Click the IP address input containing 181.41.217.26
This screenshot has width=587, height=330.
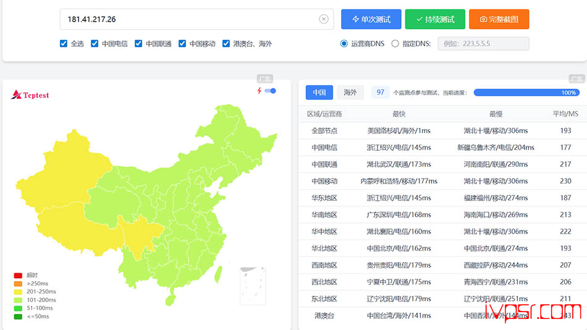[x=196, y=19]
